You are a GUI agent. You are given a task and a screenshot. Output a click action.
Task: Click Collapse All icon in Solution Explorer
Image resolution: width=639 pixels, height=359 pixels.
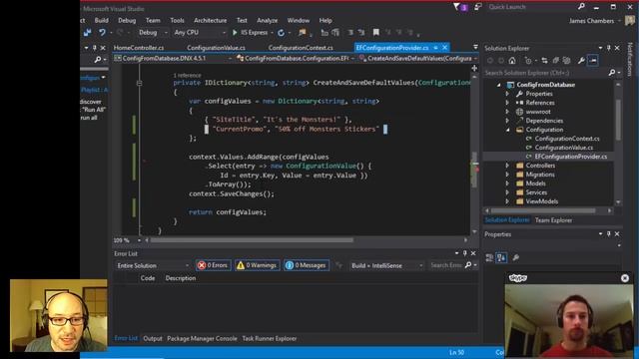point(555,61)
